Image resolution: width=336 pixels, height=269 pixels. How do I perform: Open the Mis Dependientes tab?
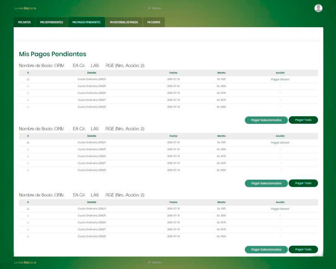(51, 22)
